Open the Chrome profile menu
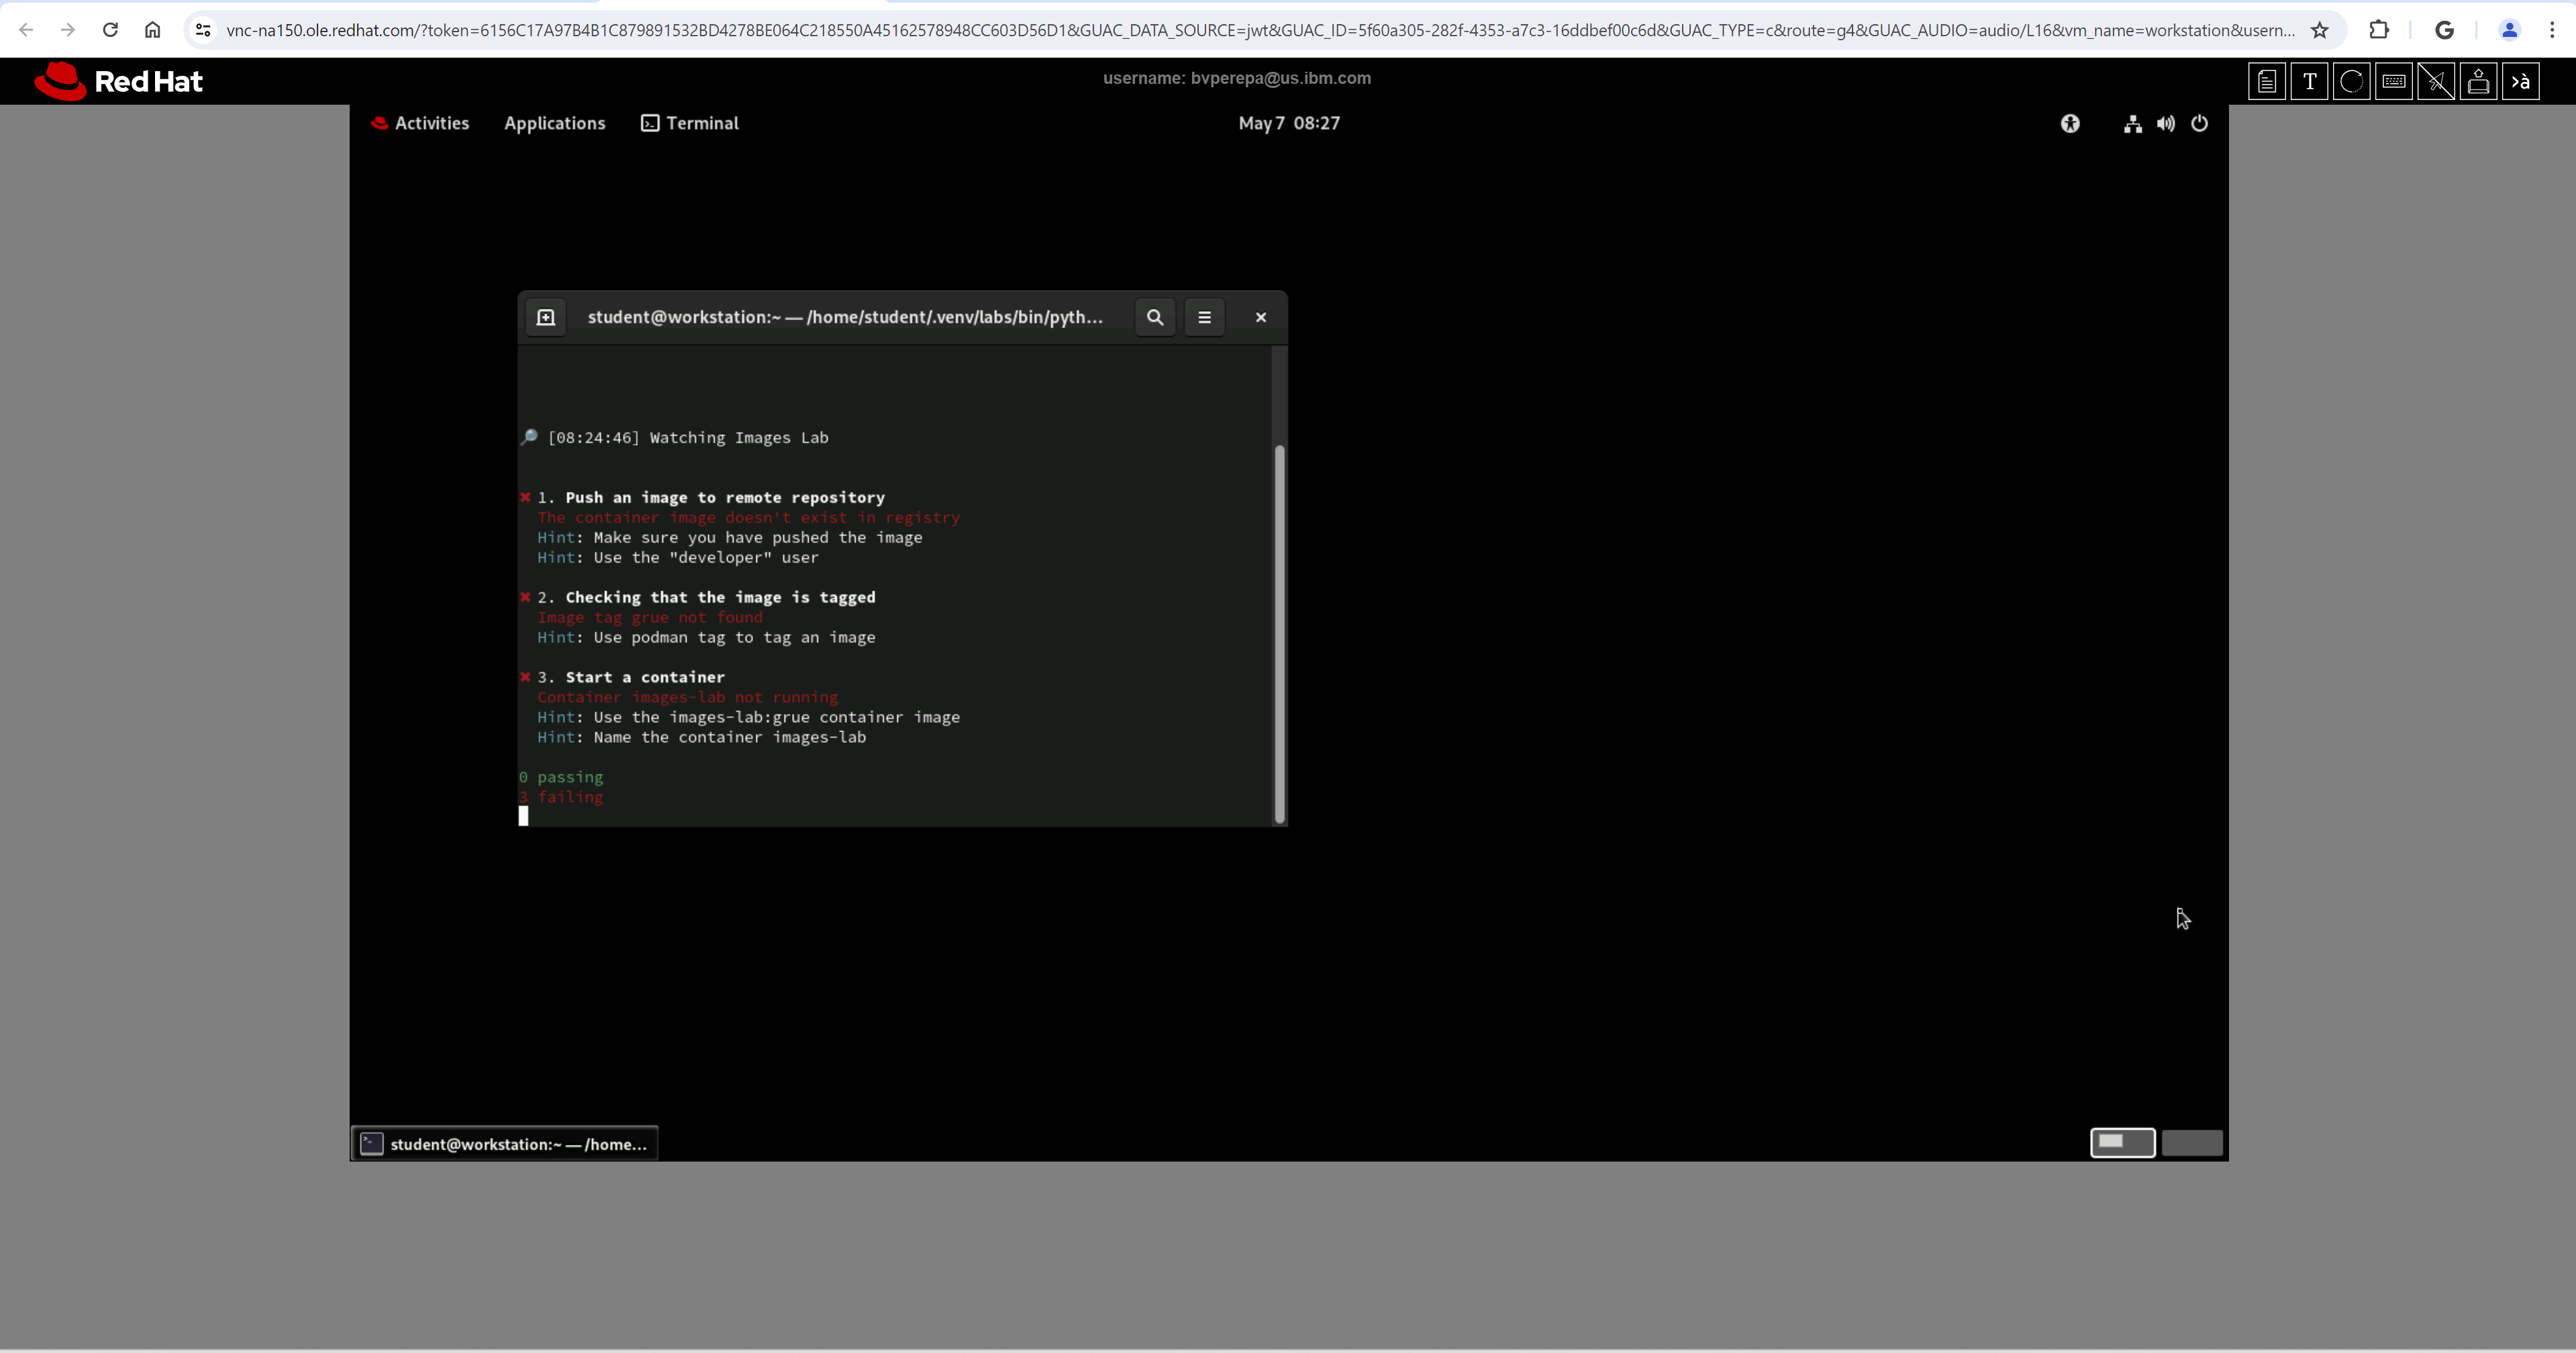 click(x=2510, y=29)
